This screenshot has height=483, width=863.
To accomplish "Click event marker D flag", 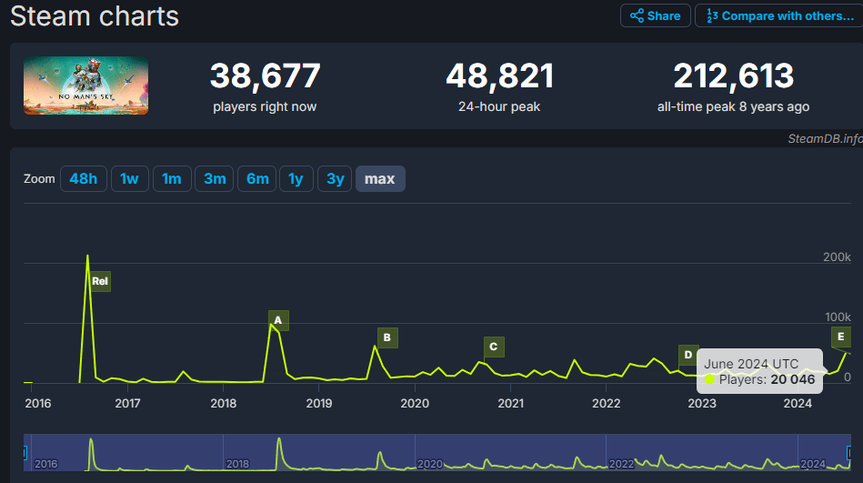I will [687, 355].
